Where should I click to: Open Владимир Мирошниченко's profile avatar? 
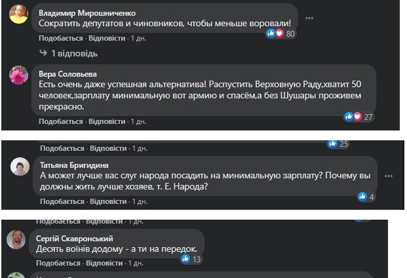[18, 14]
